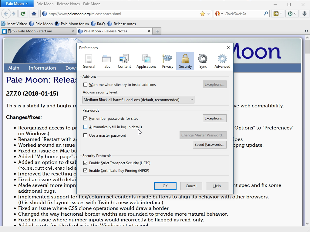Click the Main navigation item on page
The image size is (310, 232).
pos(14,68)
